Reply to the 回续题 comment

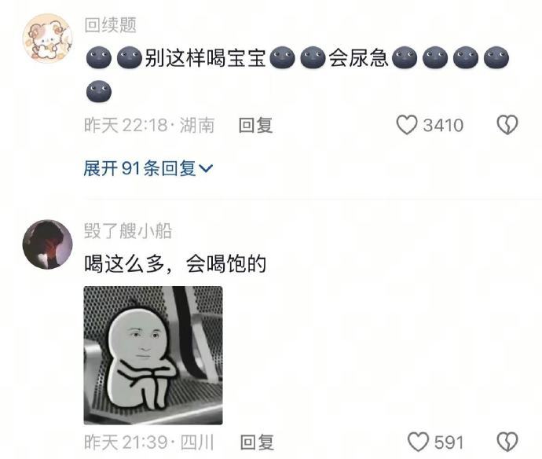pyautogui.click(x=255, y=125)
